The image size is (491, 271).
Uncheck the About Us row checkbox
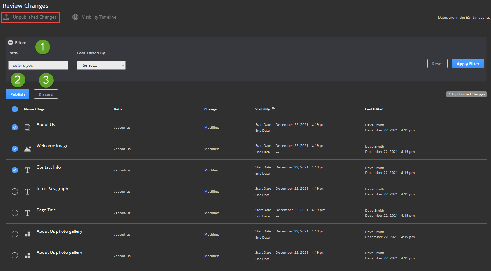point(15,127)
